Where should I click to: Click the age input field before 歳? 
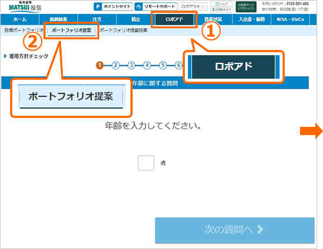pos(146,163)
